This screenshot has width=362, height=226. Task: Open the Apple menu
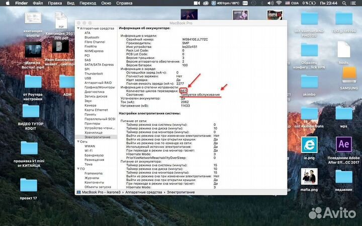click(8, 3)
